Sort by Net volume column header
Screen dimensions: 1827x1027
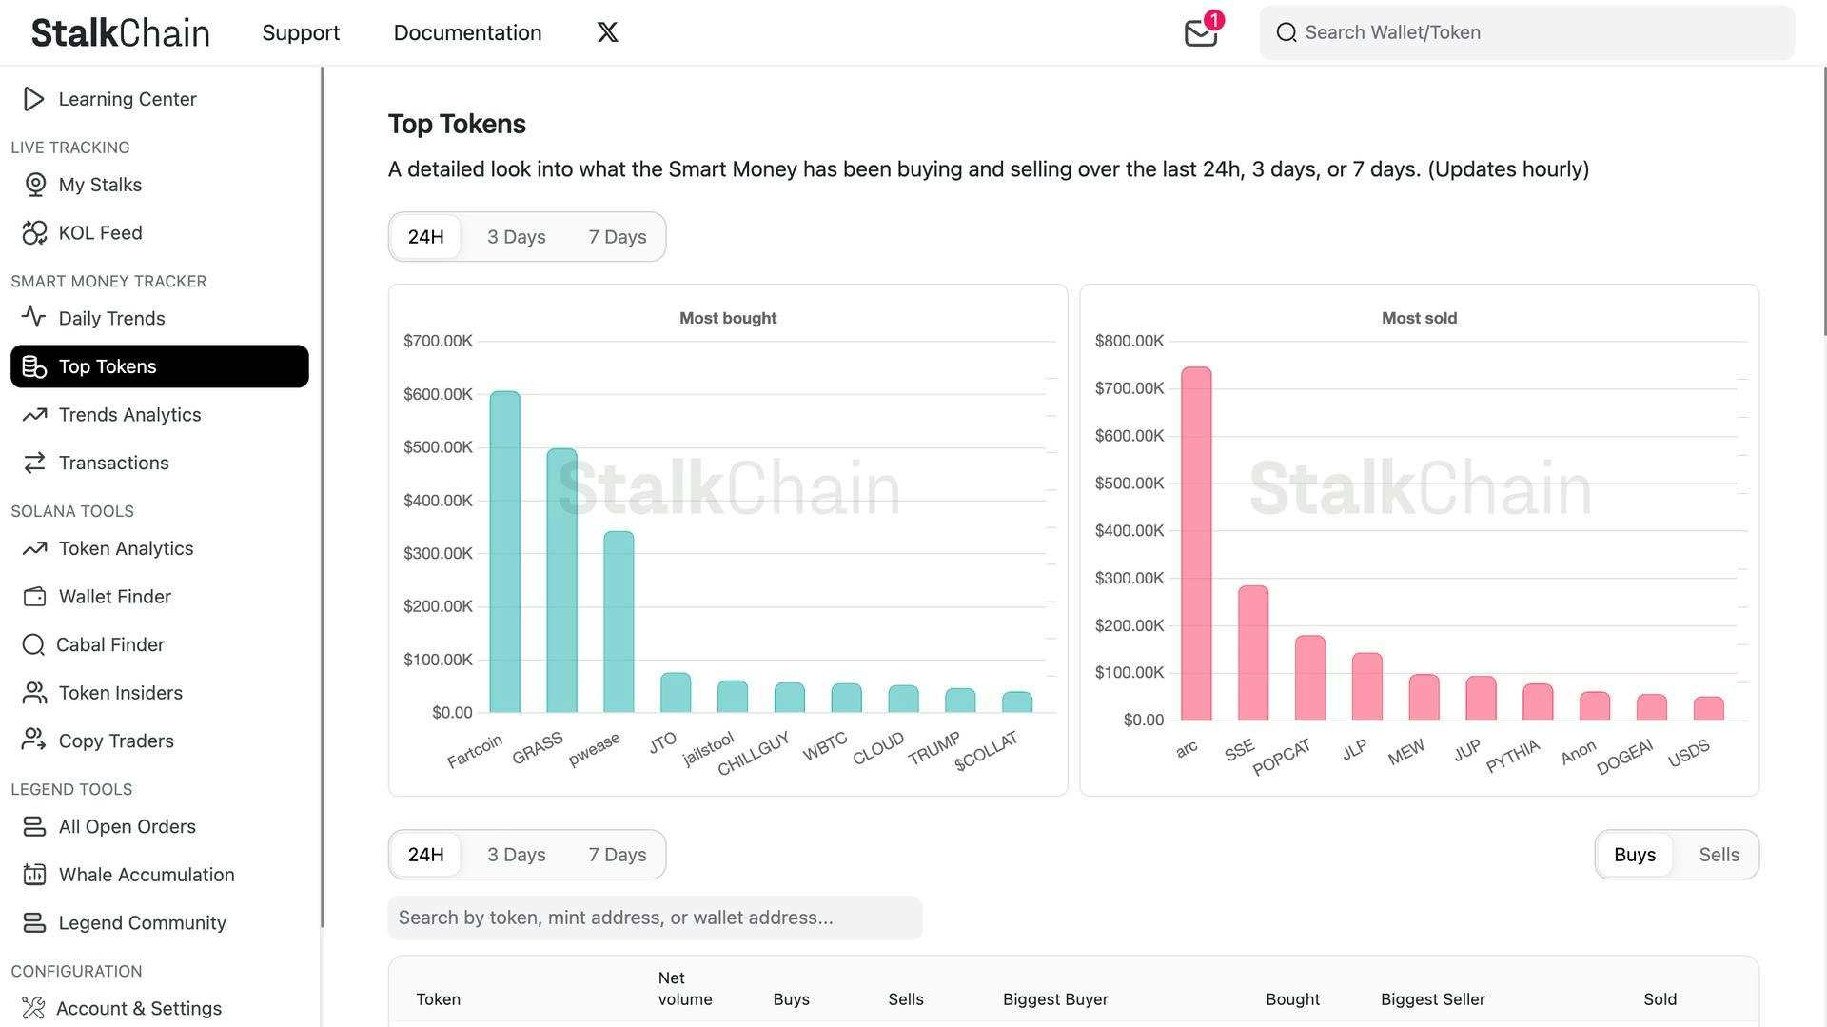coord(685,989)
